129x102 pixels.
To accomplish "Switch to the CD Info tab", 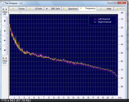I will click(x=35, y=9).
